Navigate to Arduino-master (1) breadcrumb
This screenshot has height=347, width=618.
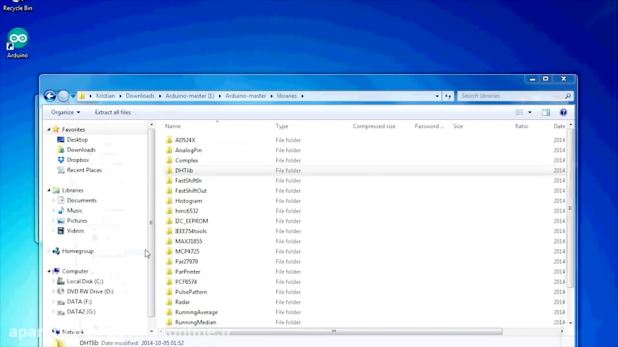point(190,96)
